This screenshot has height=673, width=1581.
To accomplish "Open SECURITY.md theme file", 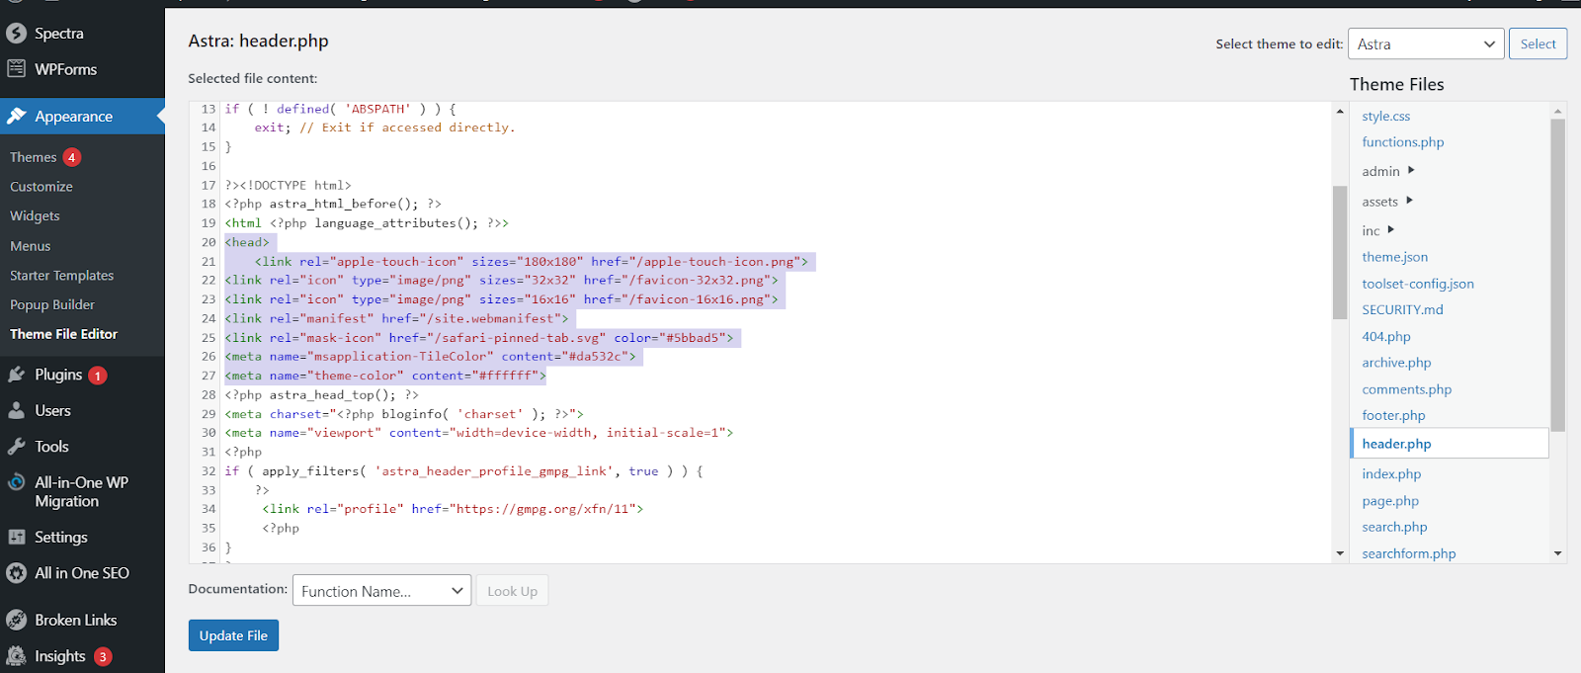I will click(x=1402, y=309).
